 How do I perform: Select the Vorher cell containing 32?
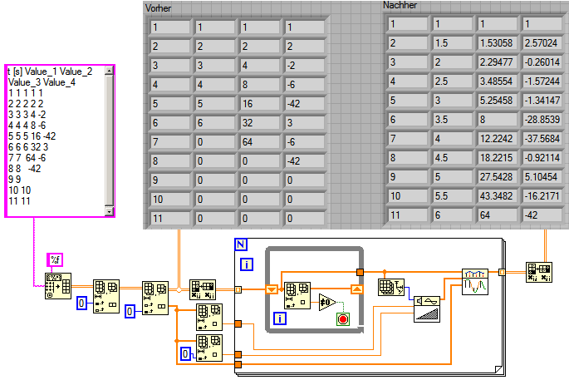point(260,123)
